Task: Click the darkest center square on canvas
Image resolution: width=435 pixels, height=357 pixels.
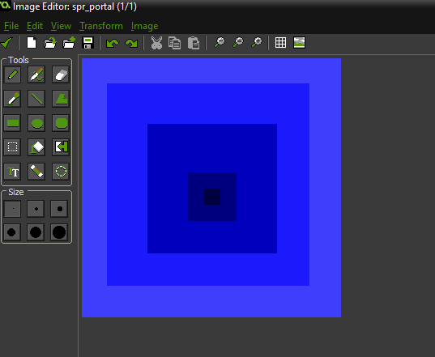Action: pyautogui.click(x=212, y=197)
